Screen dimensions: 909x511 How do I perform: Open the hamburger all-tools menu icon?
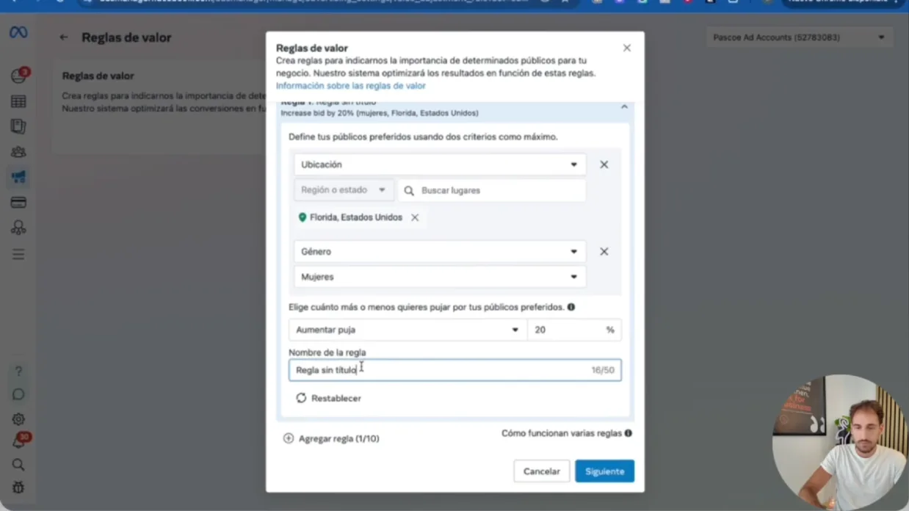point(18,254)
